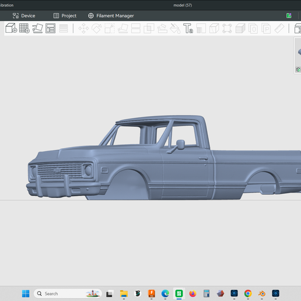Select the Move gizmo tool
This screenshot has height=301, width=301.
[x=83, y=29]
